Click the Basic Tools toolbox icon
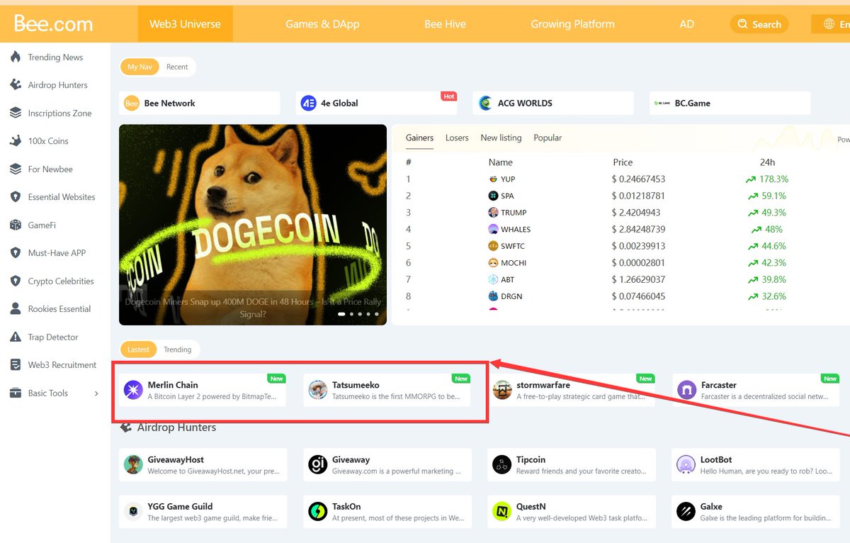This screenshot has width=850, height=543. (16, 393)
